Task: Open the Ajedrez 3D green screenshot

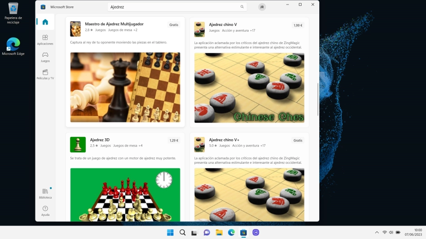Action: pyautogui.click(x=125, y=195)
